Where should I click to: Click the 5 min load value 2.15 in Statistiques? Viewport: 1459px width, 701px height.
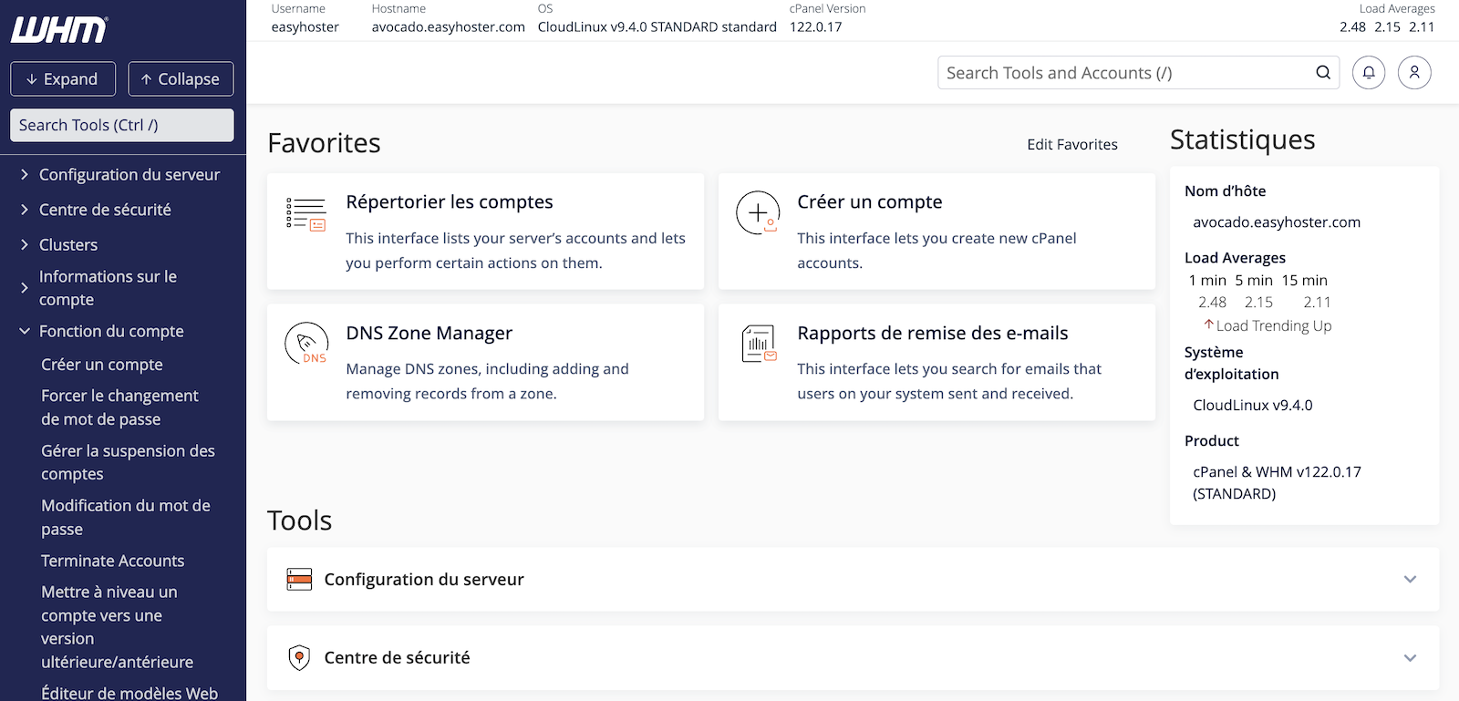click(x=1258, y=302)
